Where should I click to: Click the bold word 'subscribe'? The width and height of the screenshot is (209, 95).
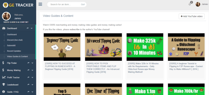point(75,29)
